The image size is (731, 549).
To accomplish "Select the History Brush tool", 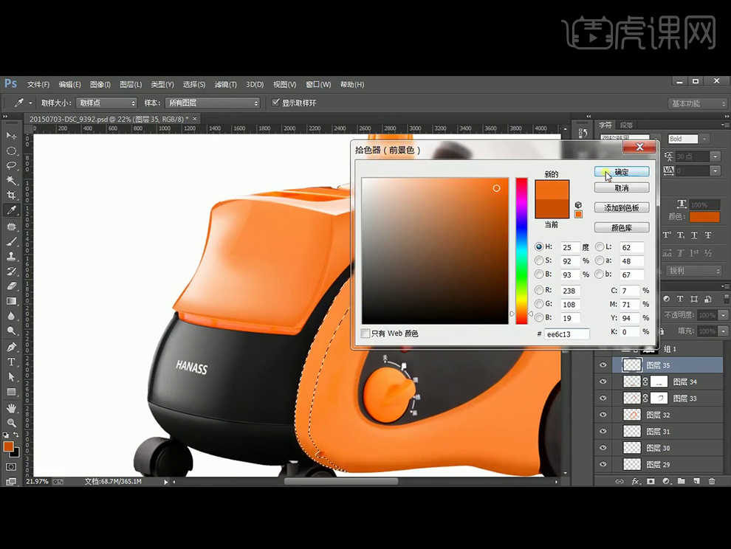I will click(11, 272).
